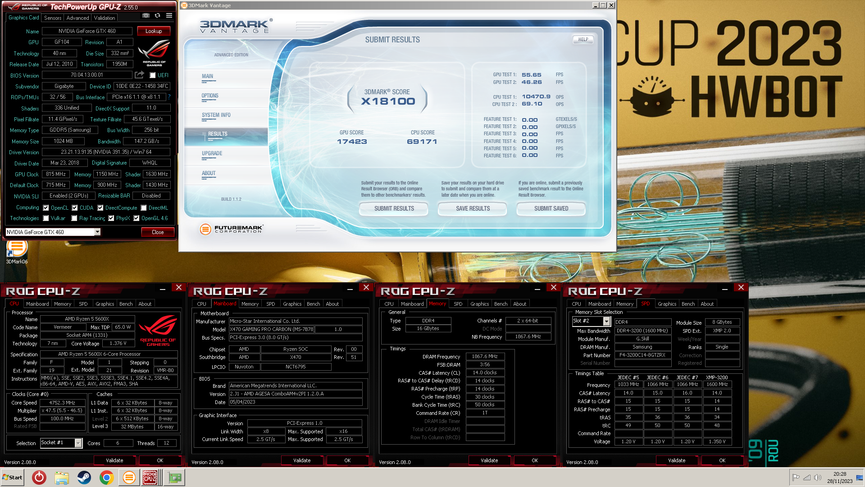Screen dimensions: 865x487
Task: Click mainboard Model X470 GAMING PRO CARBON
Action: tap(272, 329)
